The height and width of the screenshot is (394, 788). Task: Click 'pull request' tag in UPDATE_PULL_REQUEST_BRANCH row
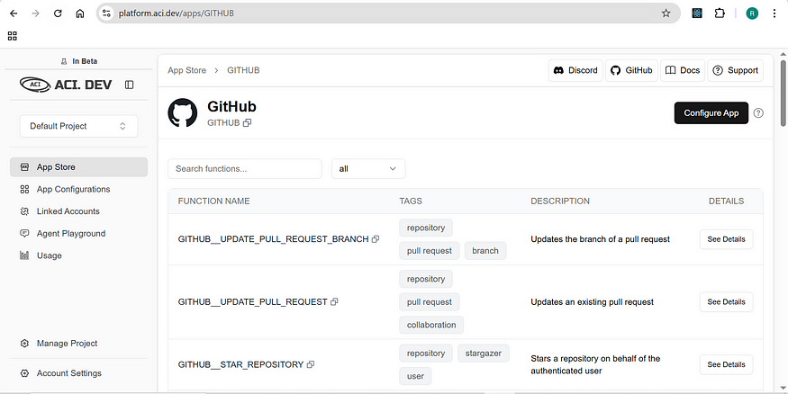[430, 251]
